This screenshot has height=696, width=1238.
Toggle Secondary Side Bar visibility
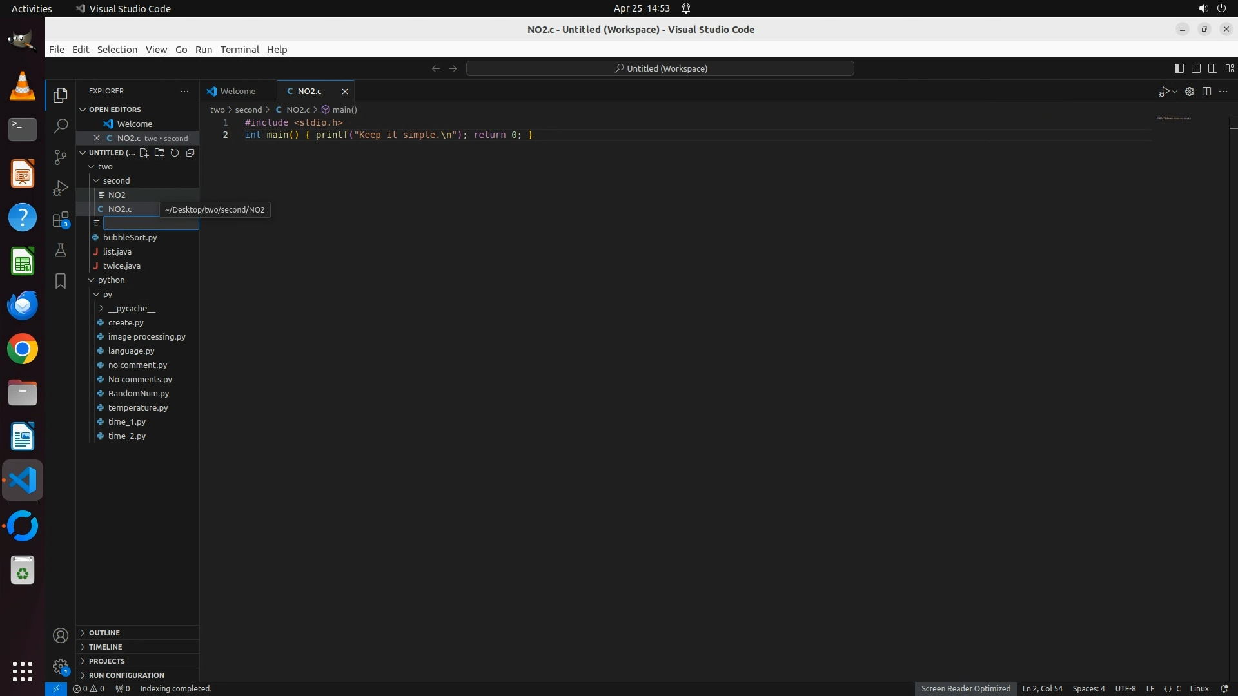pos(1212,68)
